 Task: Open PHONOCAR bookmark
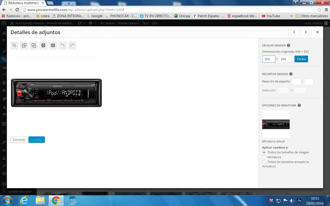121,16
